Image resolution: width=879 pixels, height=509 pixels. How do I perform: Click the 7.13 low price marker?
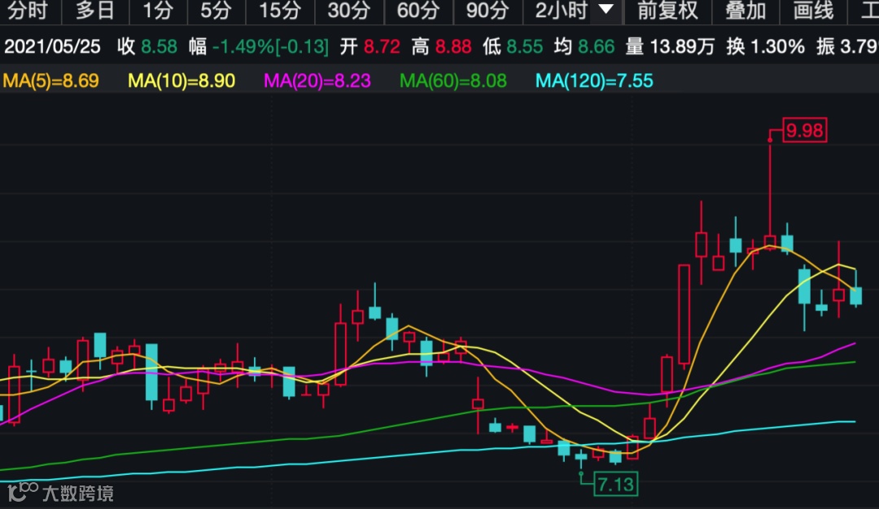tap(615, 484)
